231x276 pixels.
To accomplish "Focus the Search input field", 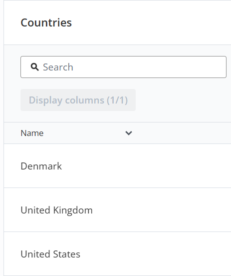I will click(123, 67).
